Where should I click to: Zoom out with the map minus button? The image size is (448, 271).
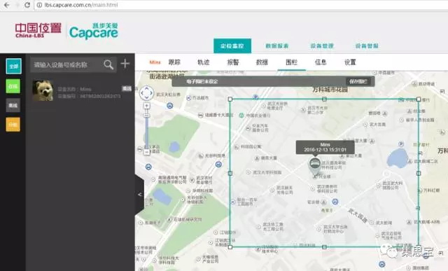pos(146,152)
